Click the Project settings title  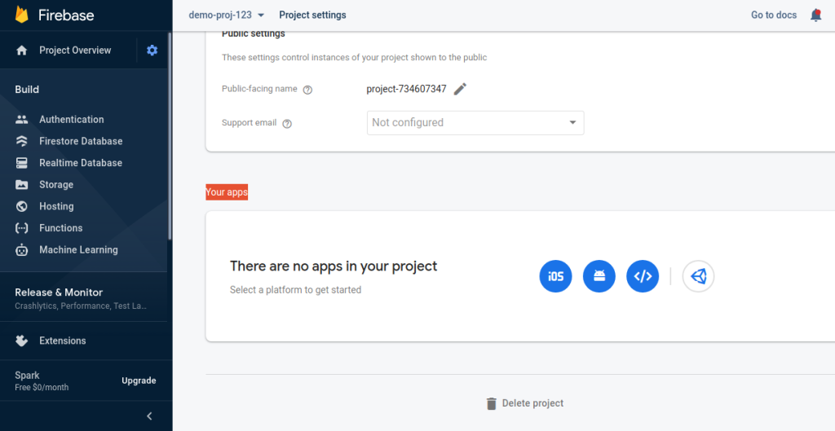coord(312,15)
